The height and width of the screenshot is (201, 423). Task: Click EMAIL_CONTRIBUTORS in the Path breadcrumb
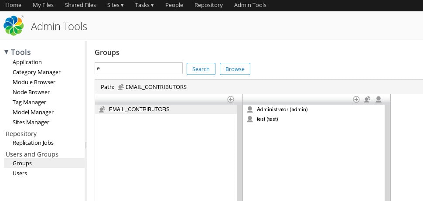point(156,87)
